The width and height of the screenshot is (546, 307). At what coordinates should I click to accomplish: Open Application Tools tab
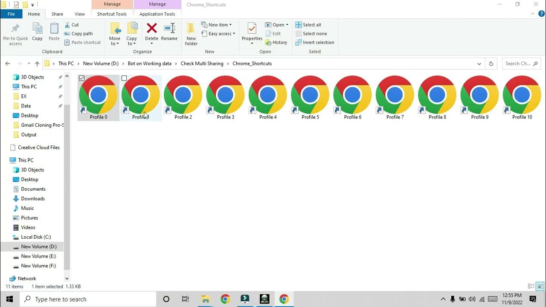(157, 14)
